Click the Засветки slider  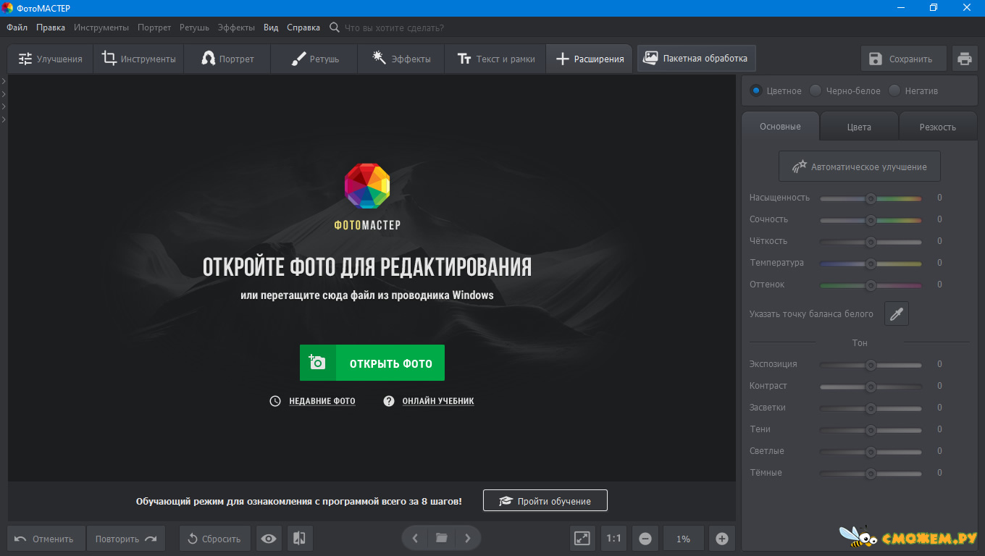pos(871,408)
